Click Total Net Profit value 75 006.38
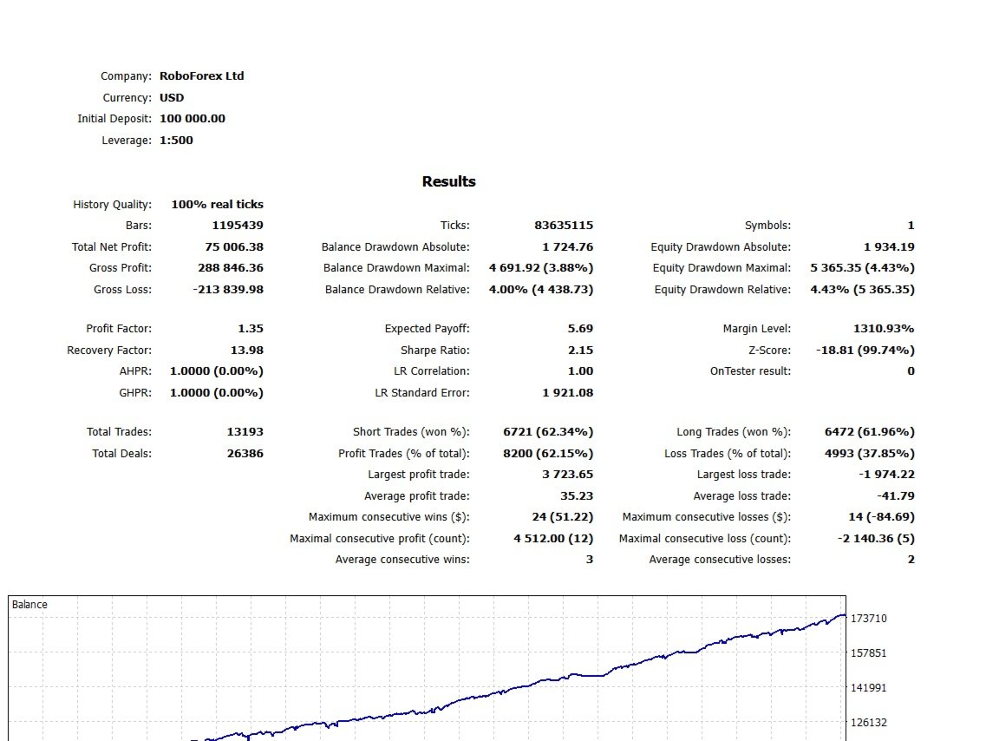Image resolution: width=999 pixels, height=741 pixels. (x=234, y=246)
